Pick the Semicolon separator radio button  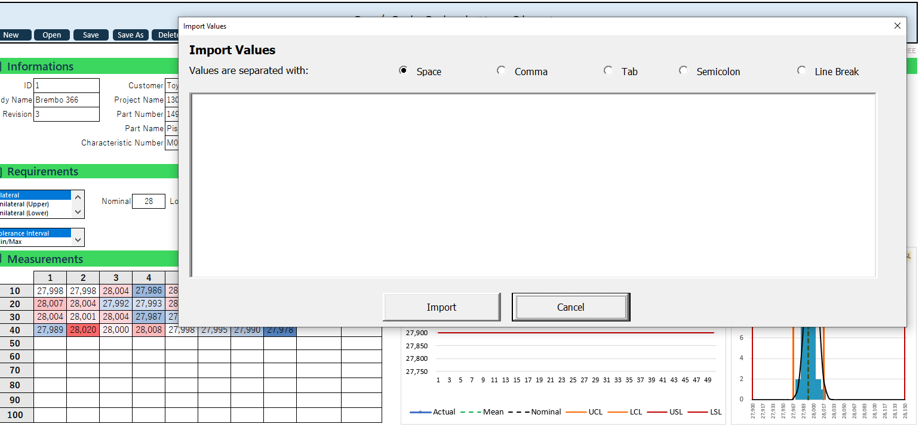pyautogui.click(x=684, y=70)
